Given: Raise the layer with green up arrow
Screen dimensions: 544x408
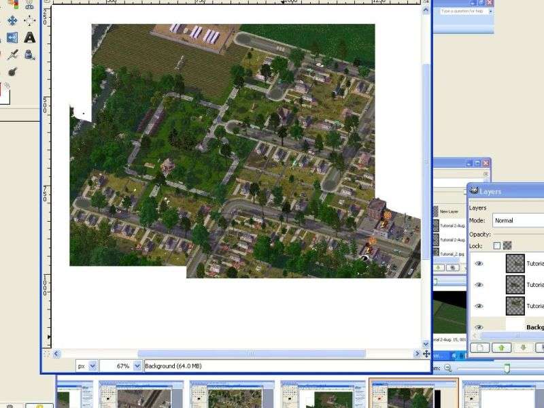Looking at the screenshot, I should point(502,347).
